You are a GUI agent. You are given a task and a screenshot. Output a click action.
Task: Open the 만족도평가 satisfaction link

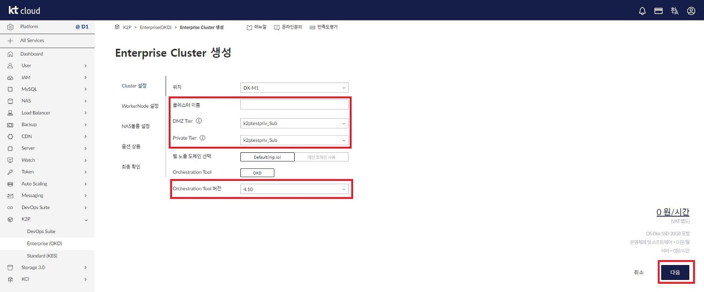[x=323, y=27]
